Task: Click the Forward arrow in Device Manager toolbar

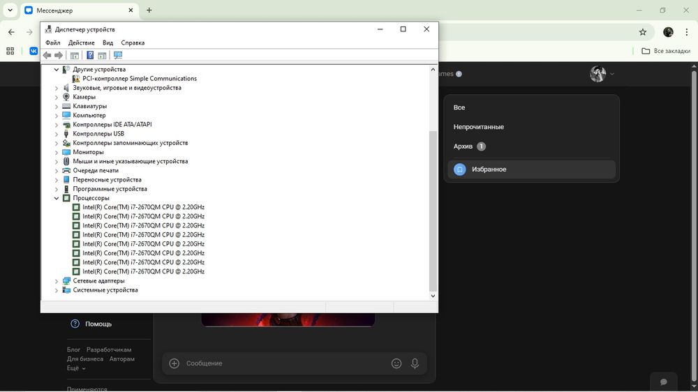Action: tap(59, 55)
